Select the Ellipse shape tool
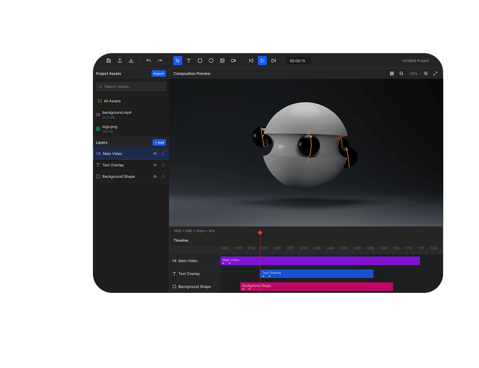 211,61
